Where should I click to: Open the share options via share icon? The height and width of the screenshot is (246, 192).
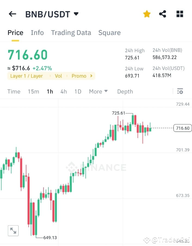(163, 14)
